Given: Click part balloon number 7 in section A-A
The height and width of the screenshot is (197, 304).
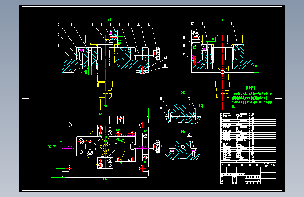Looking at the screenshot, I should (x=111, y=25).
